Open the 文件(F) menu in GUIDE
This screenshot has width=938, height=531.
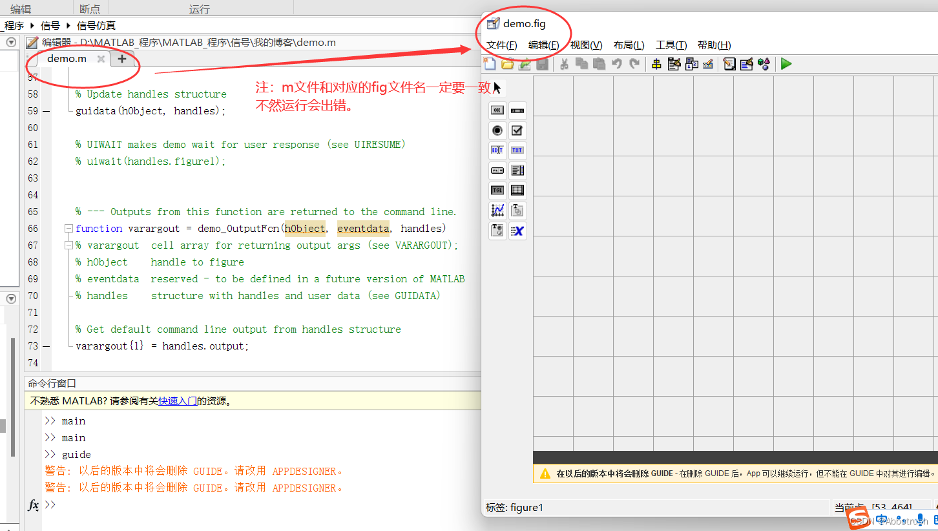point(502,45)
